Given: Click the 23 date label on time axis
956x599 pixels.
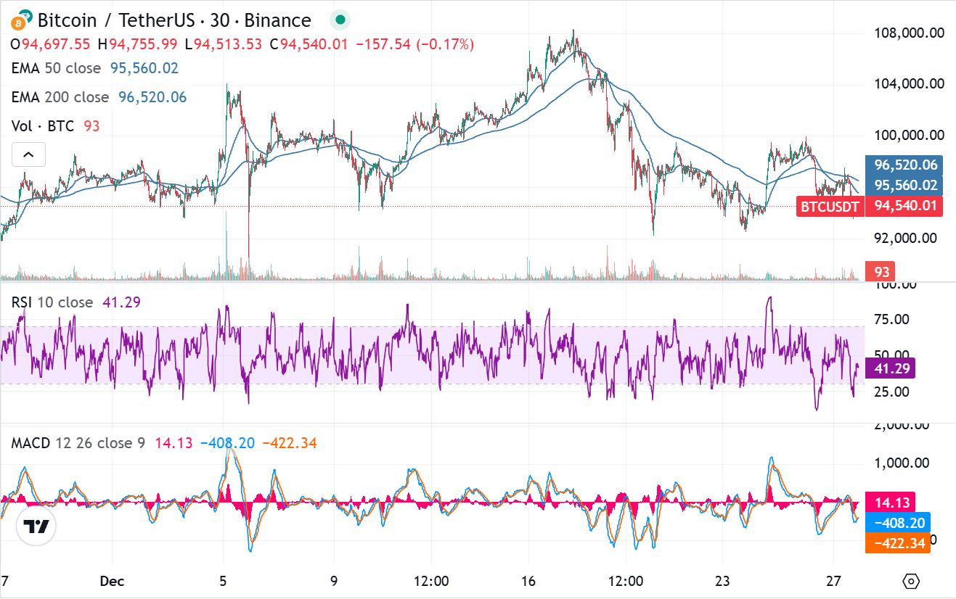Looking at the screenshot, I should point(722,582).
